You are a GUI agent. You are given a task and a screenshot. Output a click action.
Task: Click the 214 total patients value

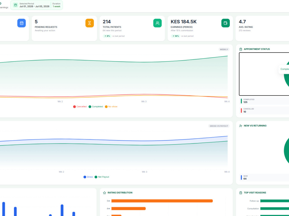(107, 22)
